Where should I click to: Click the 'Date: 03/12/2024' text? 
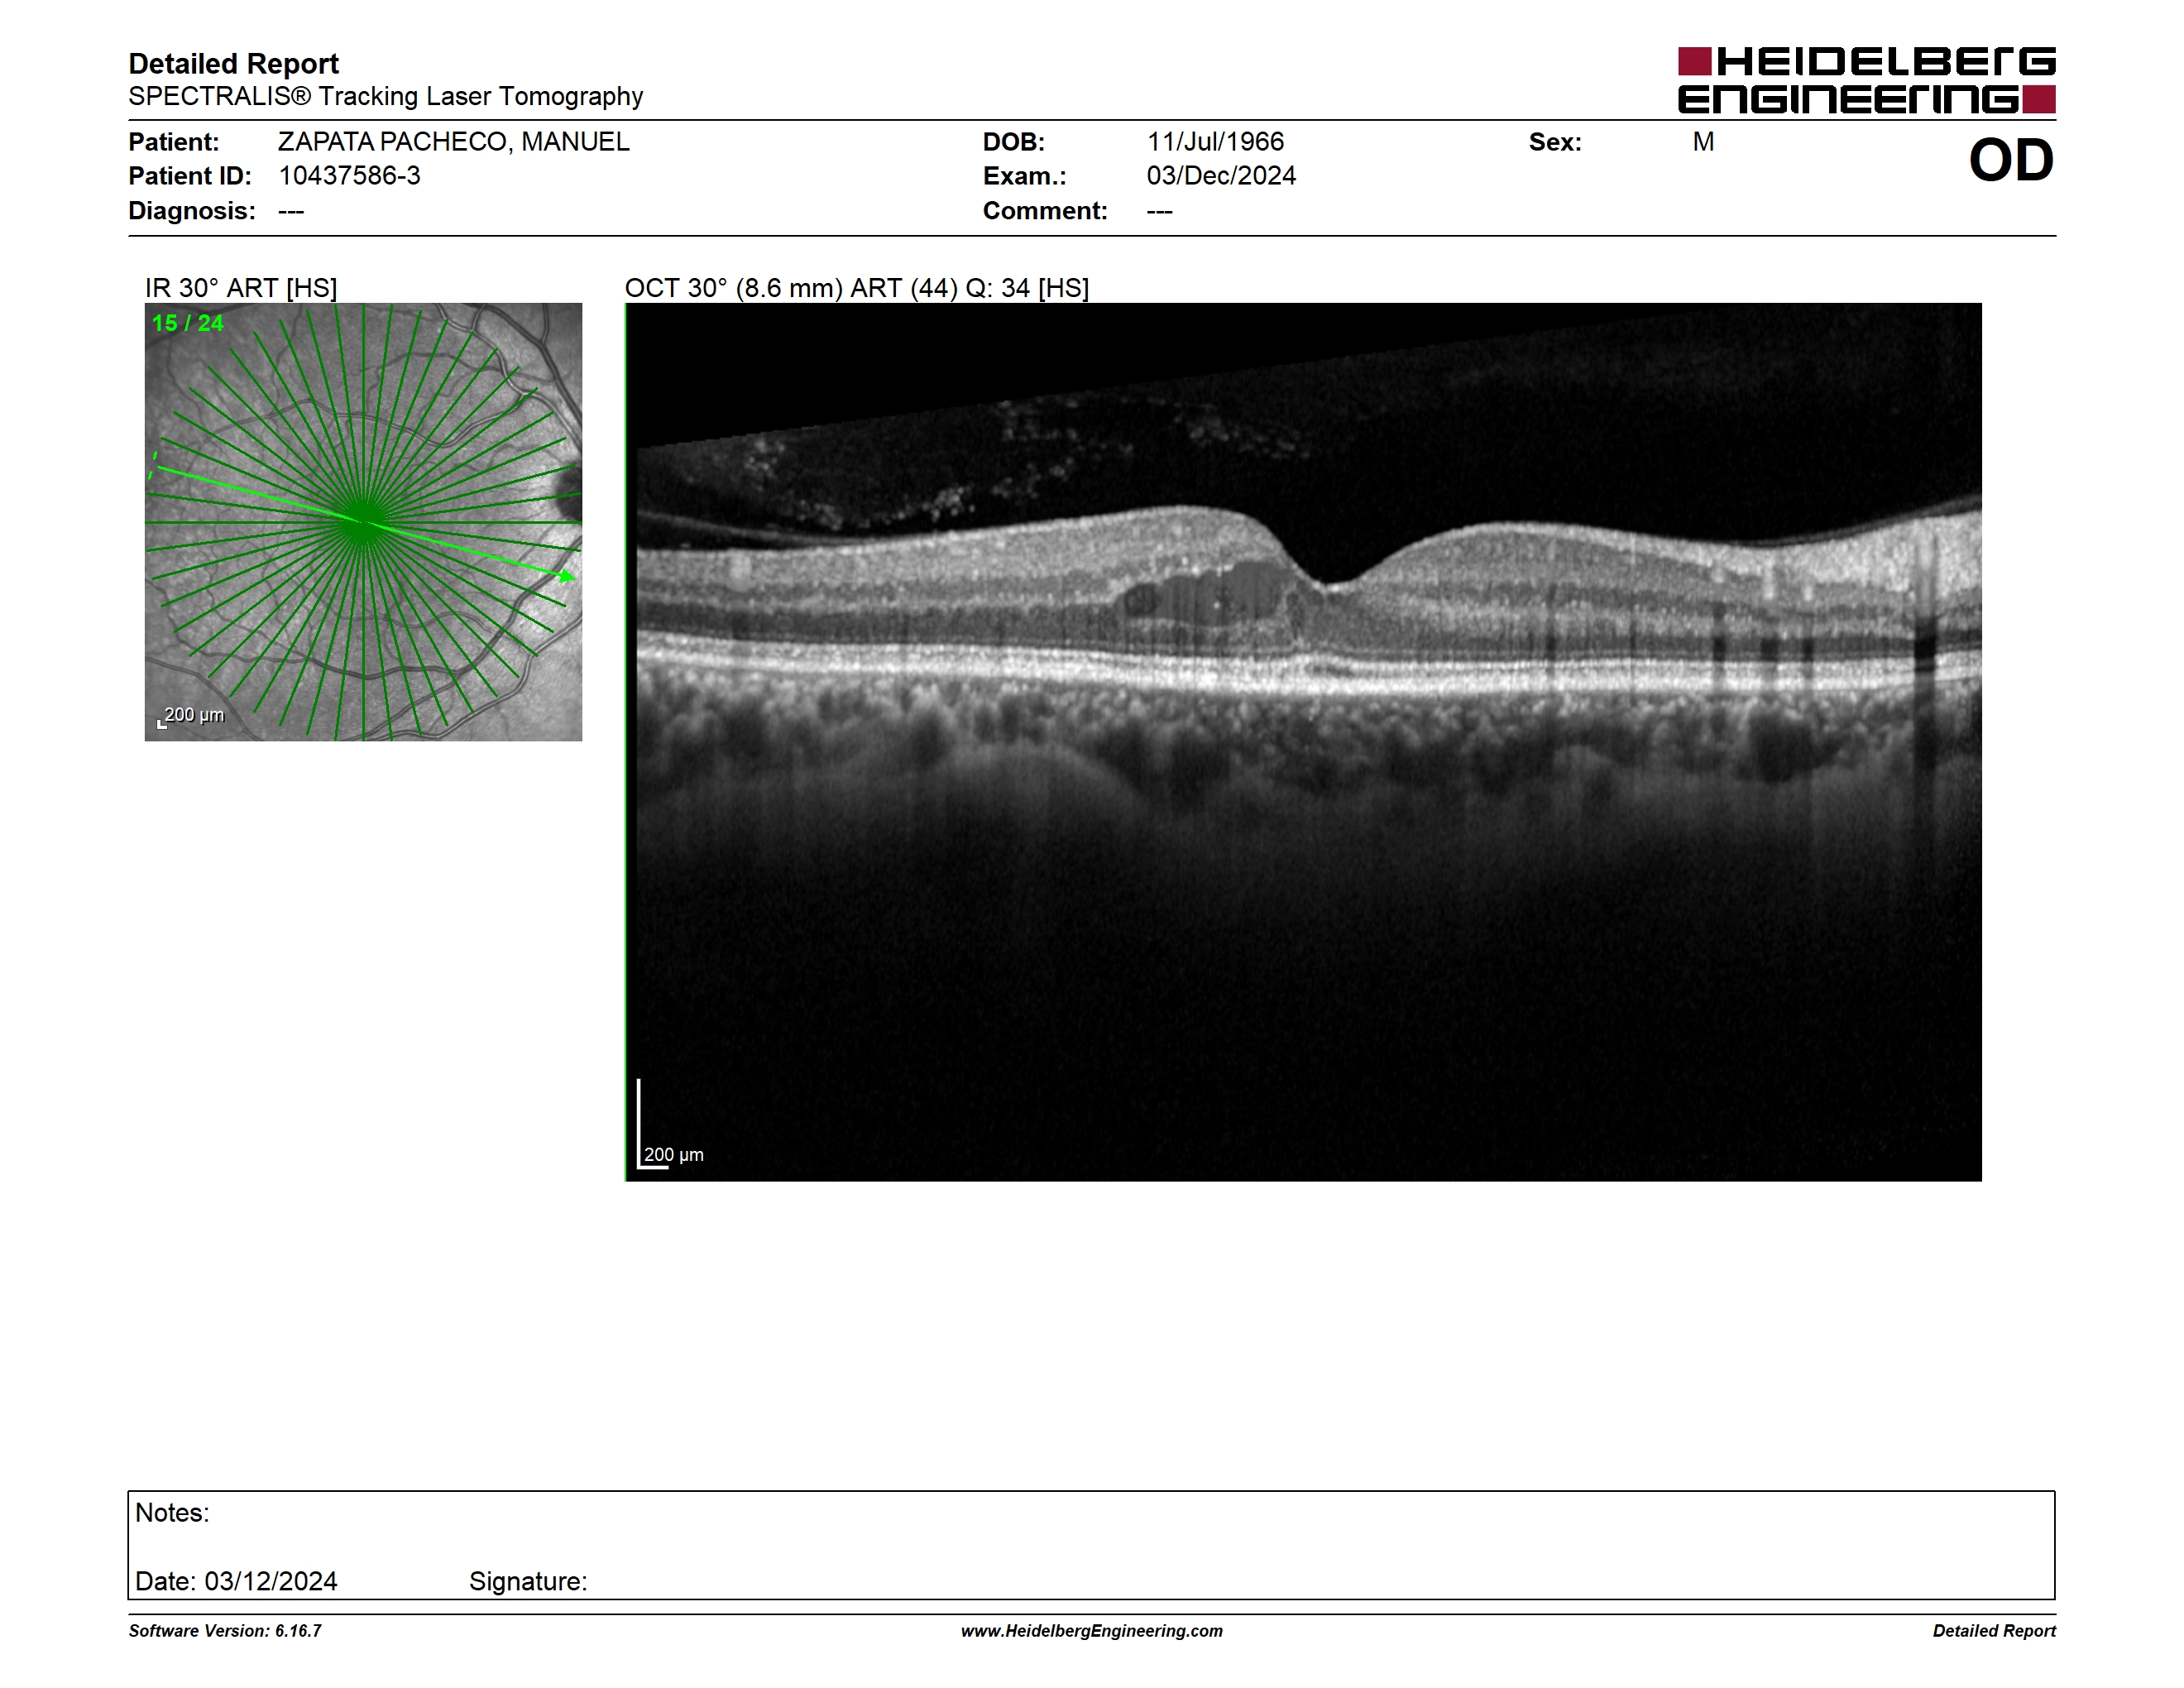point(236,1581)
